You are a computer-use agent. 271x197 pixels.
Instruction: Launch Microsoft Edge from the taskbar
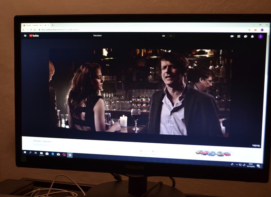[x=53, y=154]
